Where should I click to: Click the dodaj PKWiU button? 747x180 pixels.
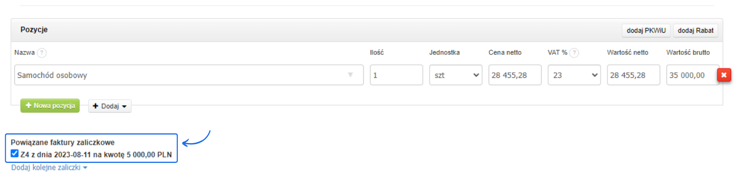646,30
